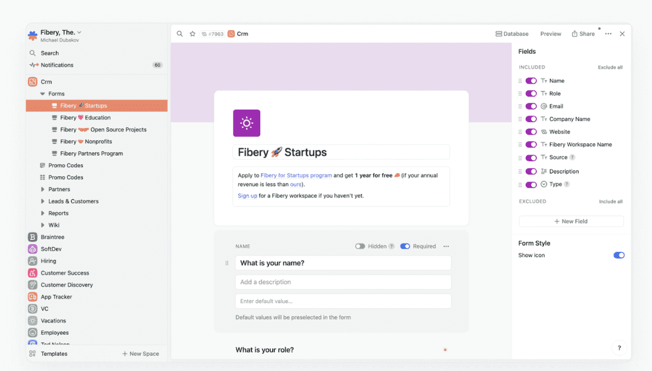This screenshot has width=652, height=371.
Task: Open the Database view from the top toolbar
Action: click(512, 34)
